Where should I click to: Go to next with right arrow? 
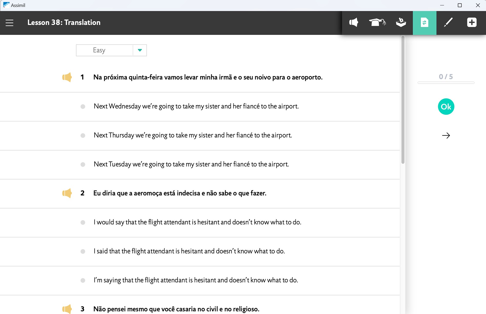point(446,135)
